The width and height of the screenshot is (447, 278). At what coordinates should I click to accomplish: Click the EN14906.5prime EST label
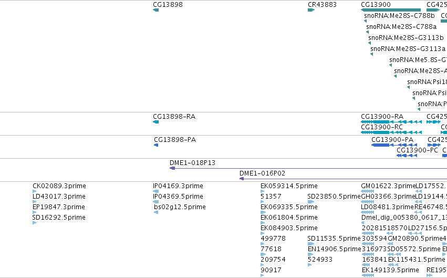click(334, 249)
